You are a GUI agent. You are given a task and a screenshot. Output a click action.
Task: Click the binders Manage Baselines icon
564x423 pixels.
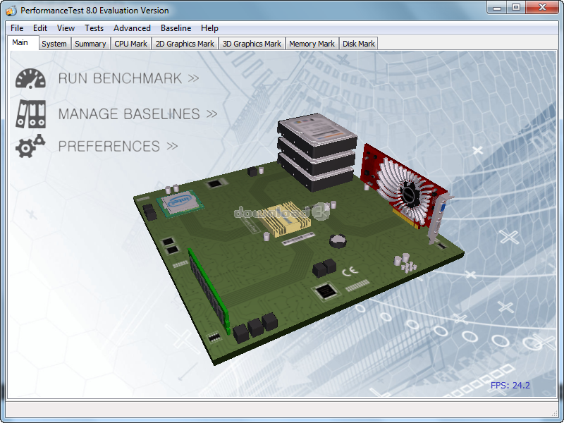30,114
